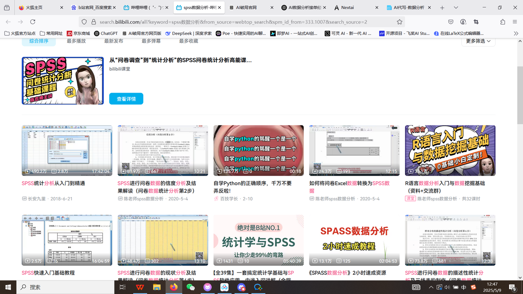Click the Windows taskbar search box
Image resolution: width=523 pixels, height=294 pixels.
point(65,287)
